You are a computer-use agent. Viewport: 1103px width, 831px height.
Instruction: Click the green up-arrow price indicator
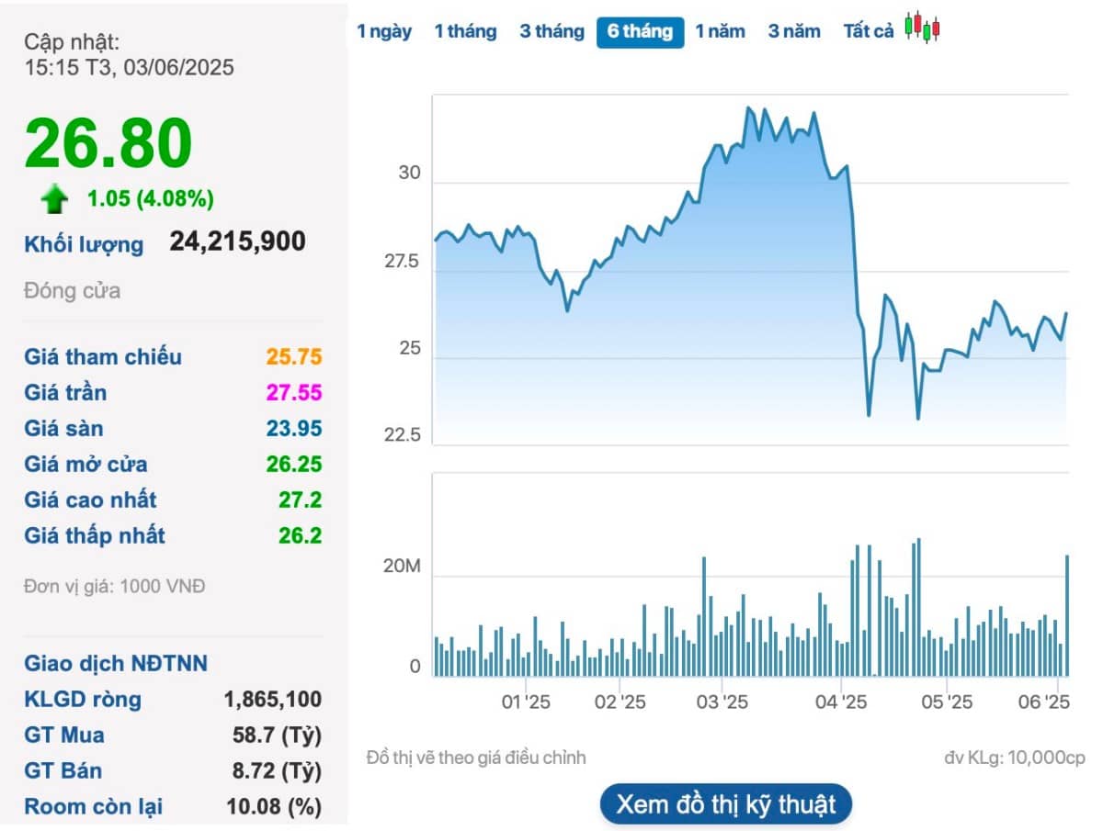[55, 198]
